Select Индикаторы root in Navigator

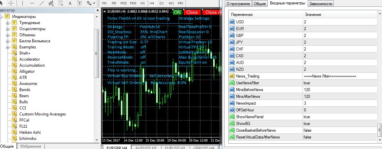pos(24,17)
